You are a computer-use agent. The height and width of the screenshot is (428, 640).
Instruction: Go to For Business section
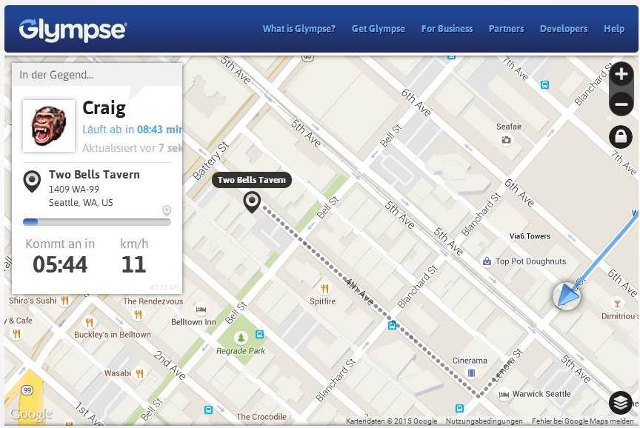(x=447, y=29)
